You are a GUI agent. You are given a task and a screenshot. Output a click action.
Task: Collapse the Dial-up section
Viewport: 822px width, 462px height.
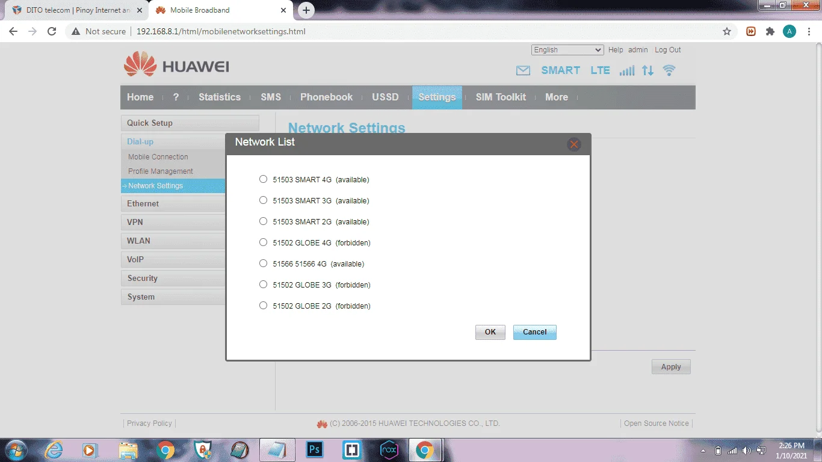pyautogui.click(x=173, y=141)
